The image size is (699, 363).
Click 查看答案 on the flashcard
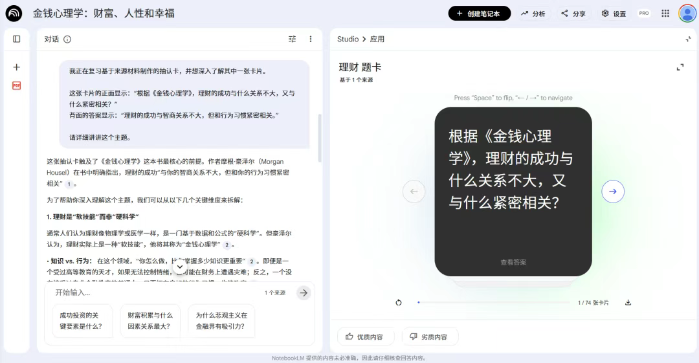[x=513, y=262]
